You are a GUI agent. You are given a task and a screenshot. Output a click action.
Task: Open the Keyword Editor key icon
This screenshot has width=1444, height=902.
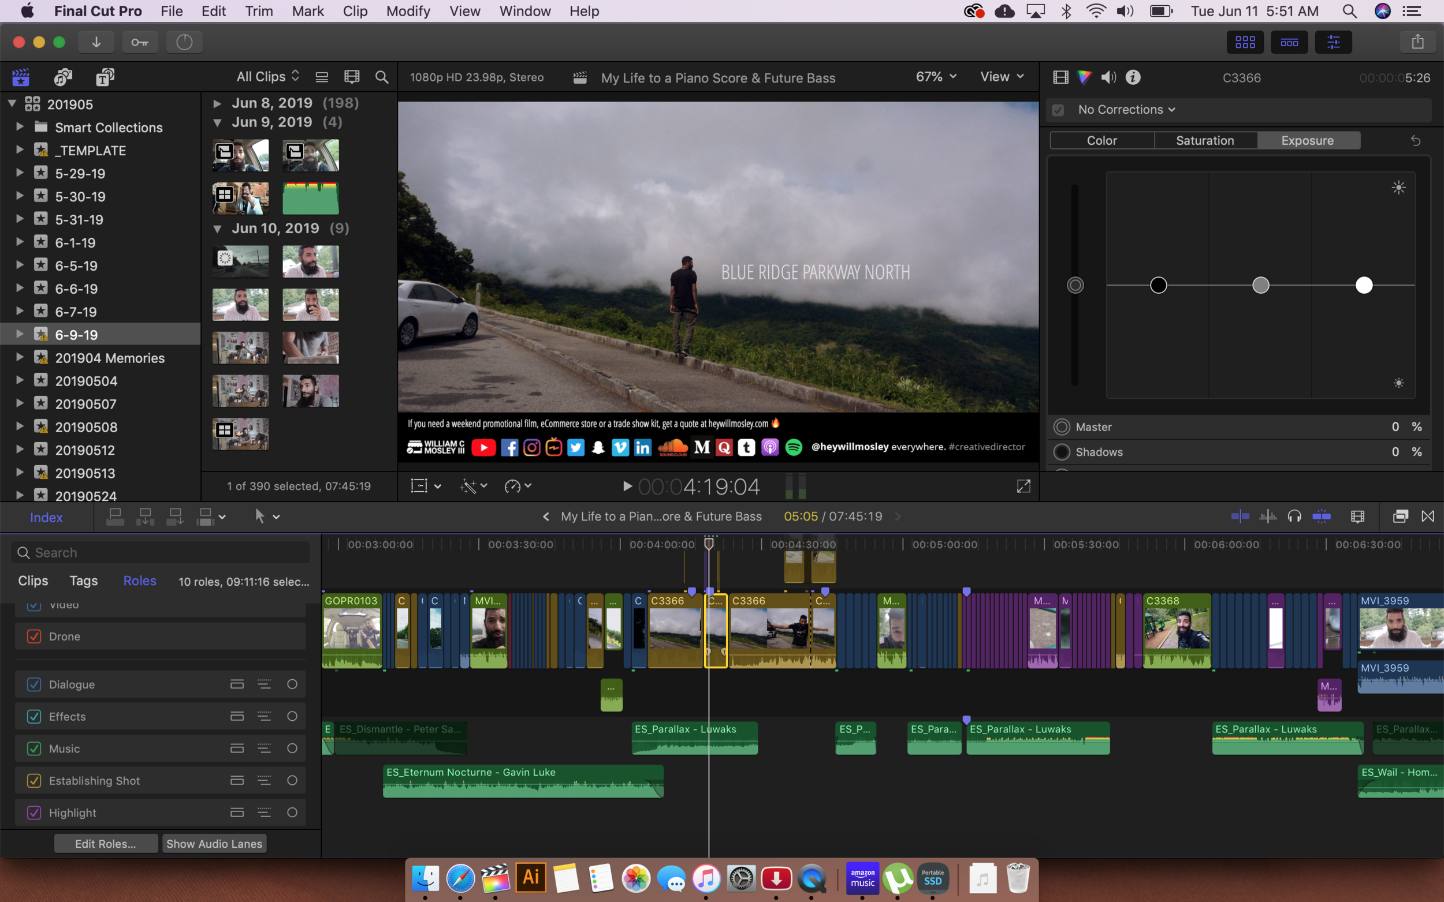click(x=140, y=42)
